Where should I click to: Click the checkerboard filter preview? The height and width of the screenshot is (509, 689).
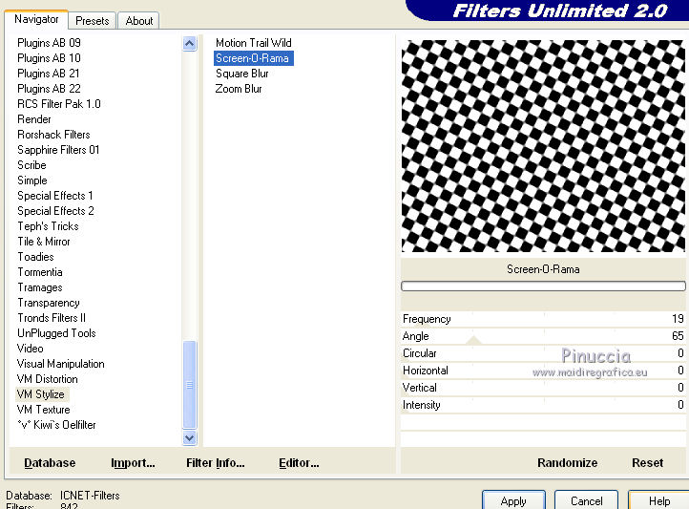(x=543, y=146)
